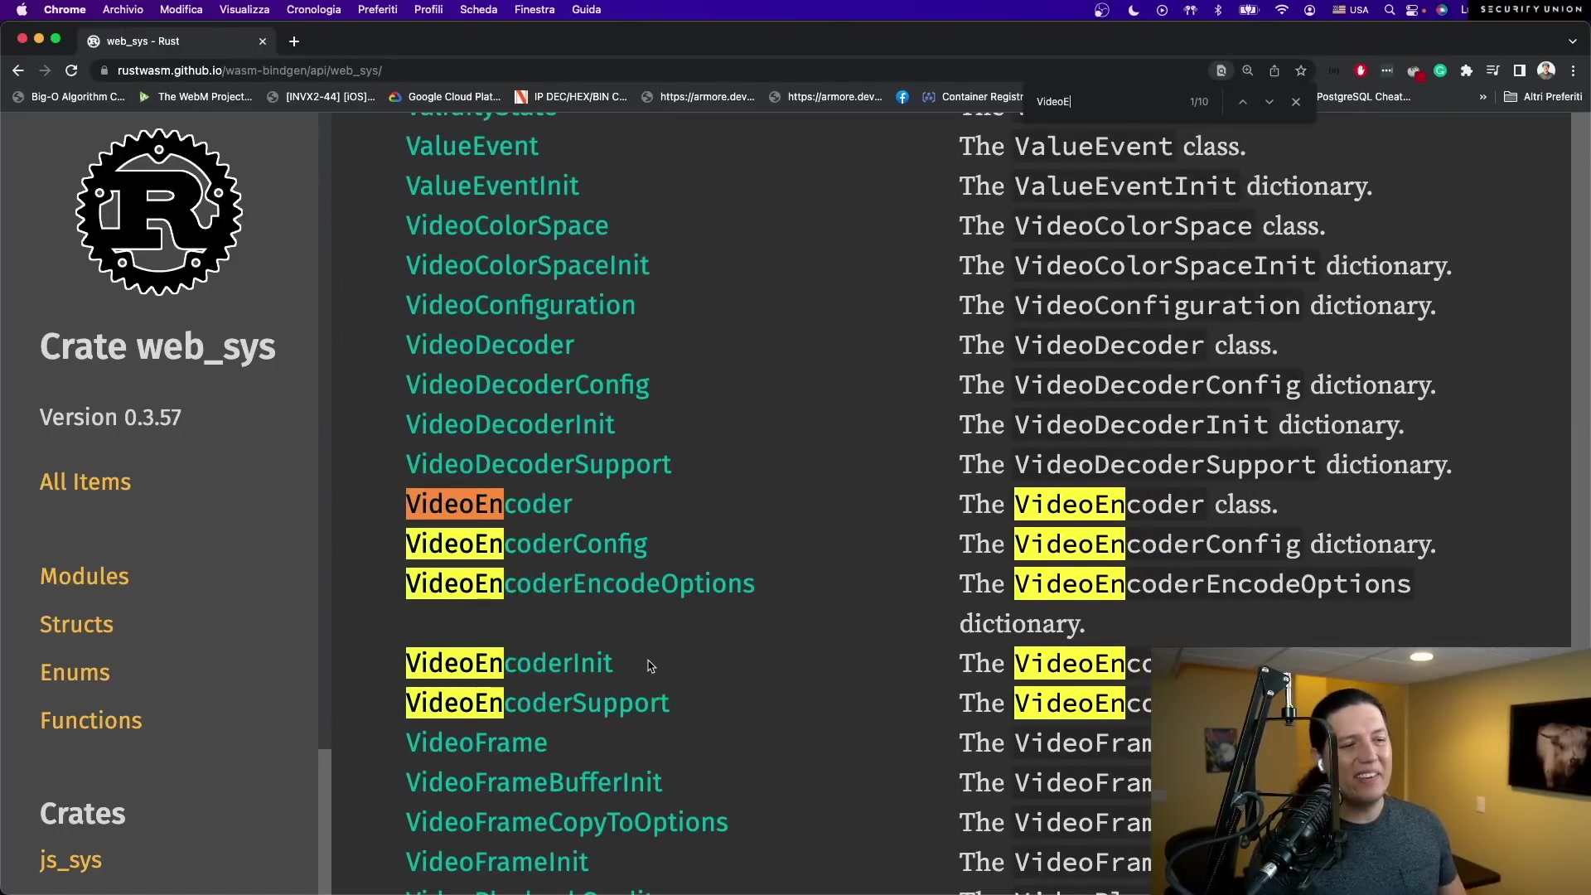Go to Structs in sidebar
This screenshot has width=1591, height=895.
(x=76, y=624)
